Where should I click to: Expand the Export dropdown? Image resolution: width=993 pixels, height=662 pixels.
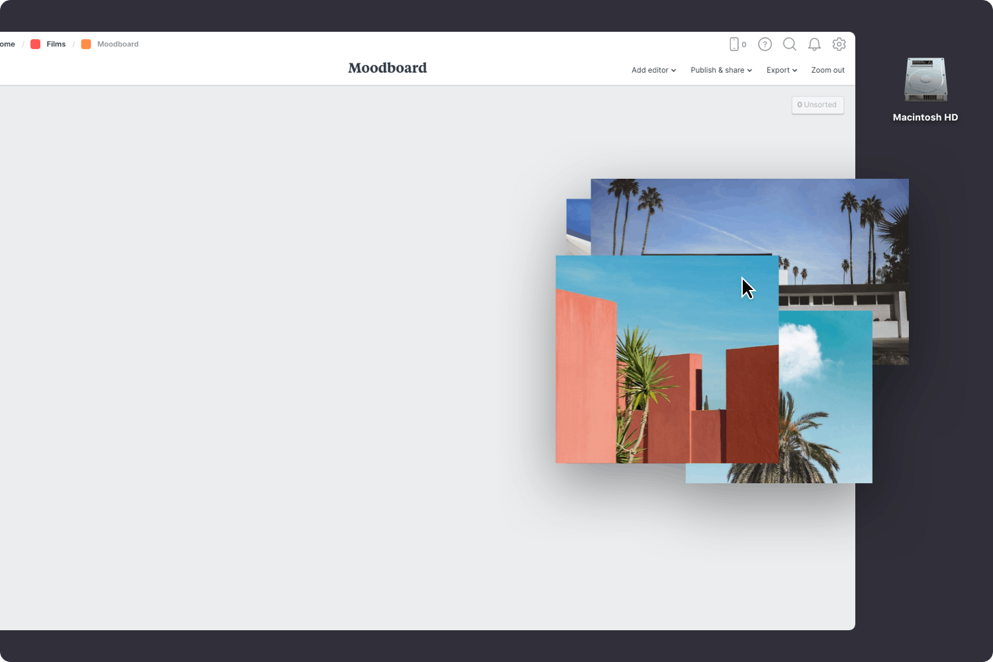pos(780,70)
